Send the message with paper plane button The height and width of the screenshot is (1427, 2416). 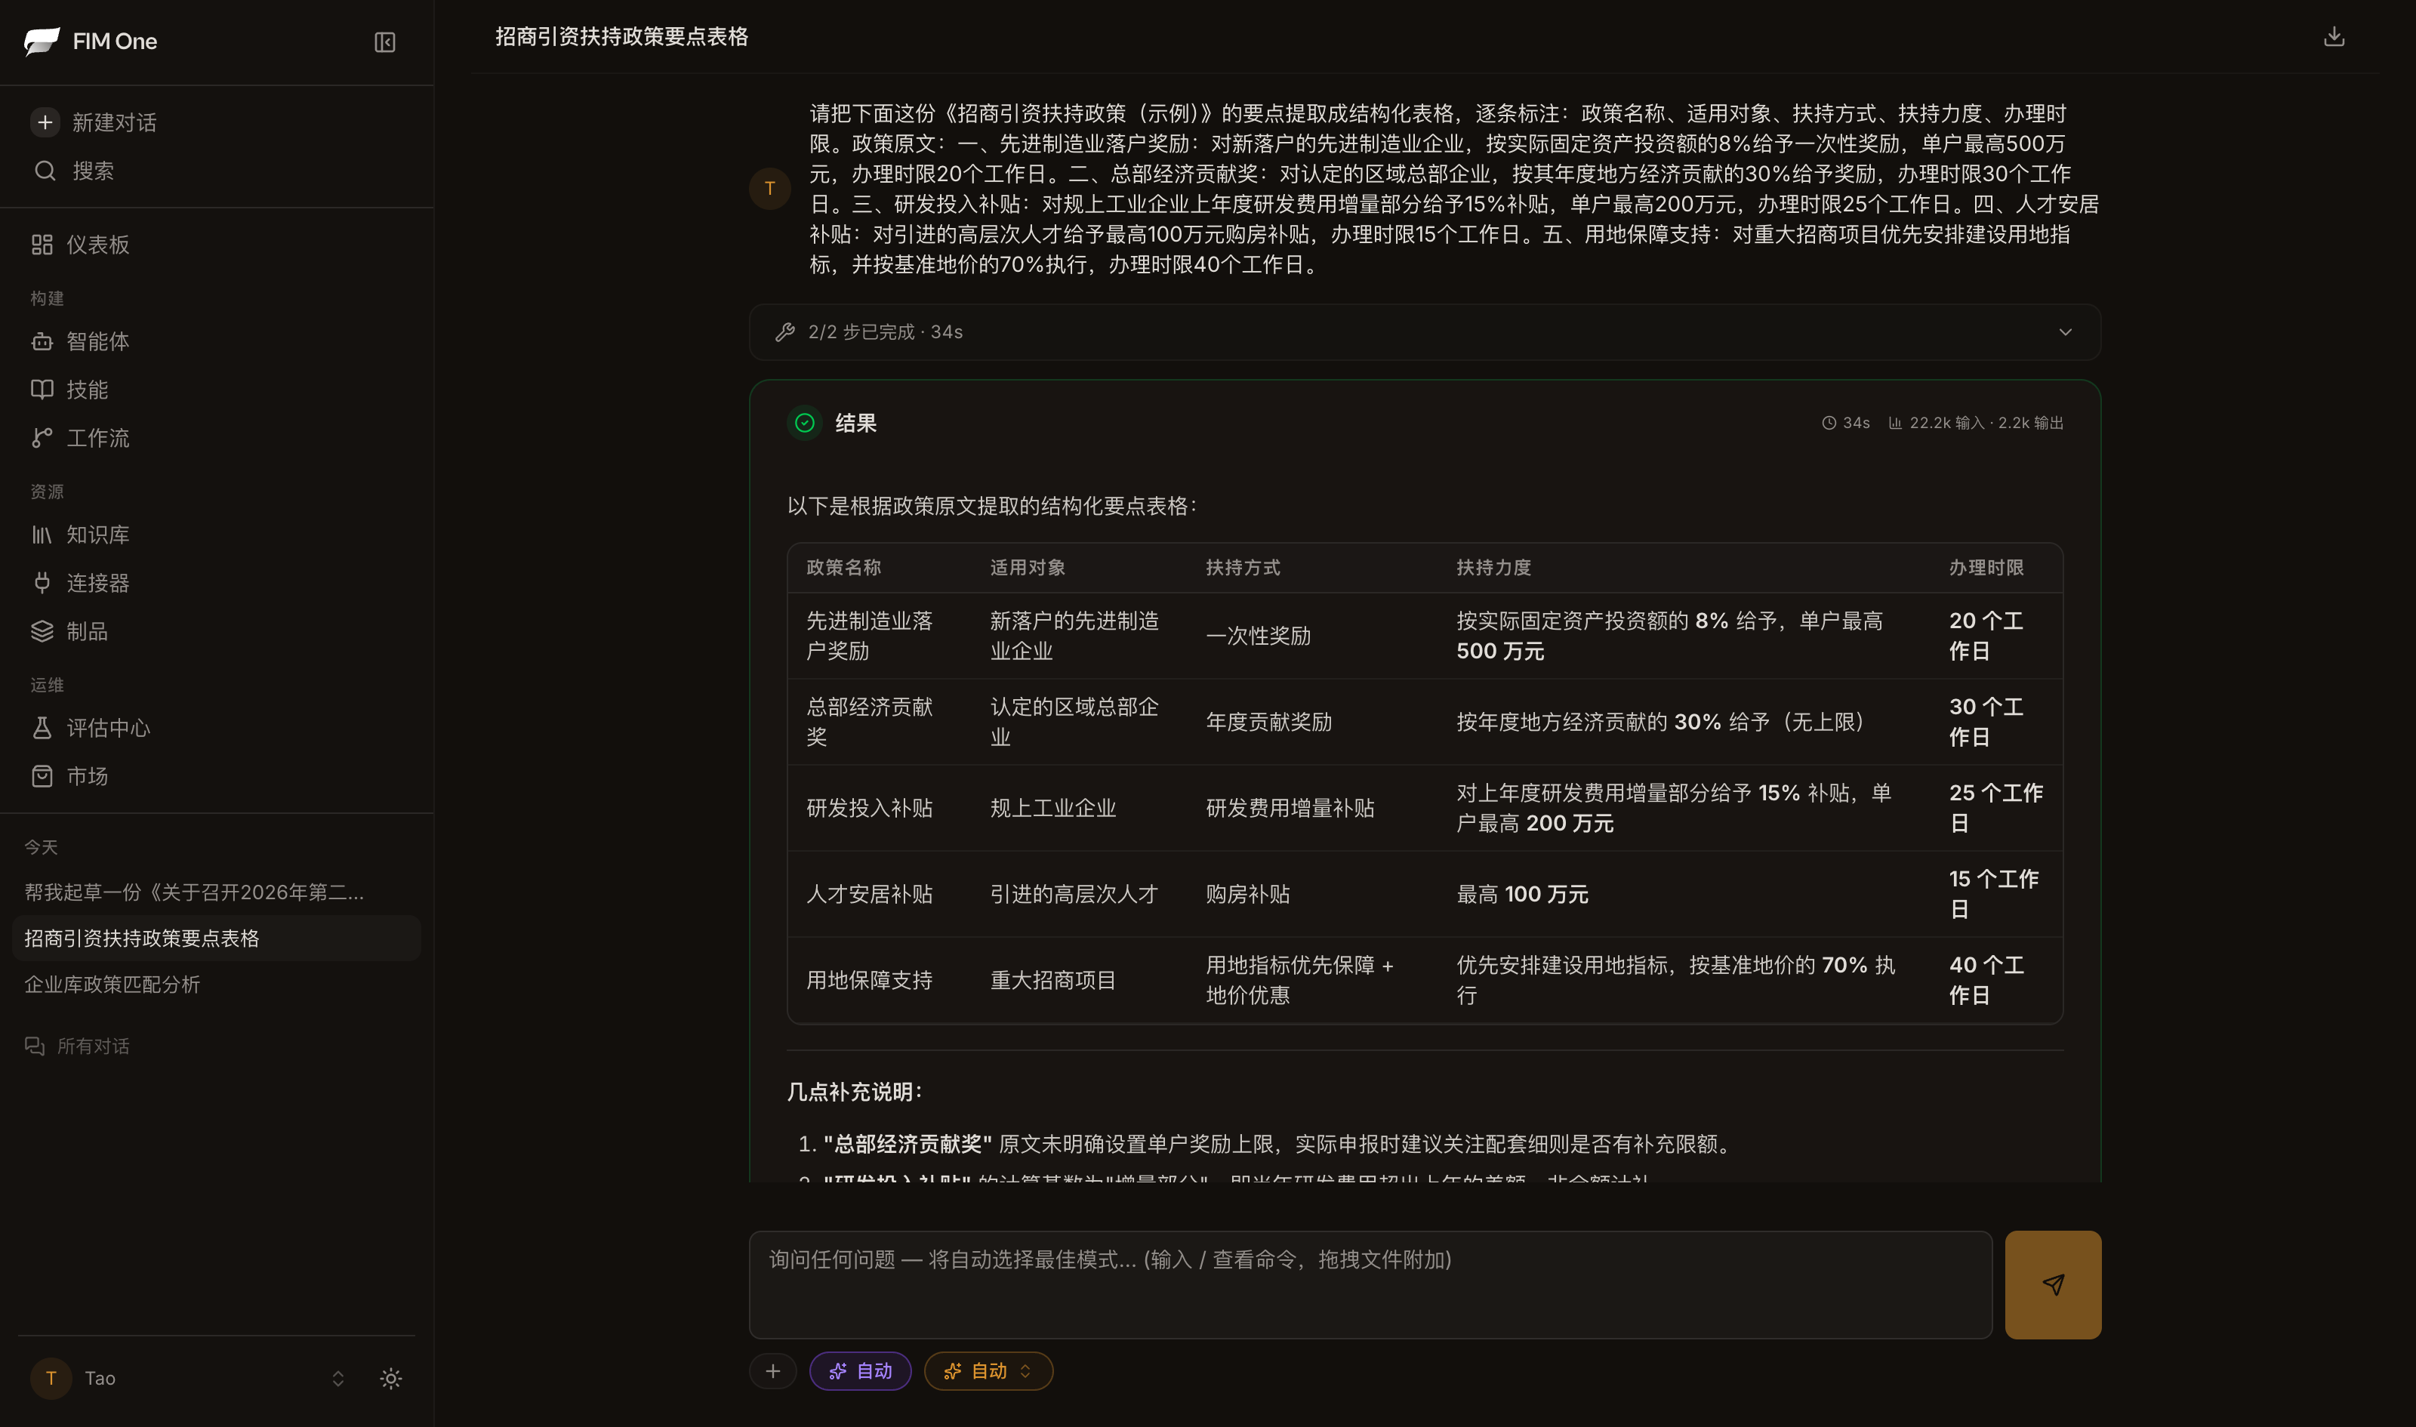point(2053,1285)
